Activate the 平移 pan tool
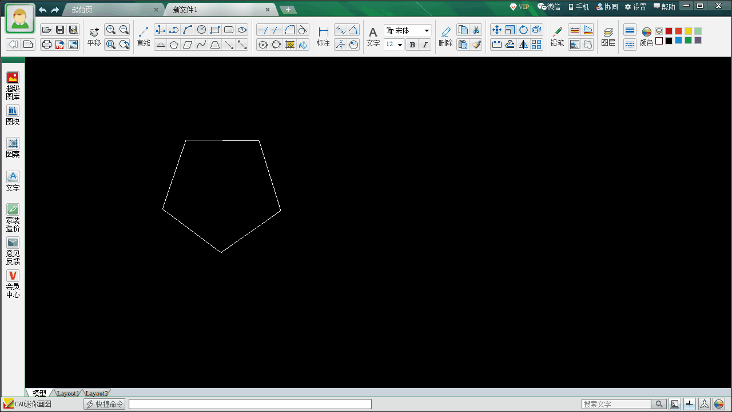The image size is (732, 412). tap(94, 37)
